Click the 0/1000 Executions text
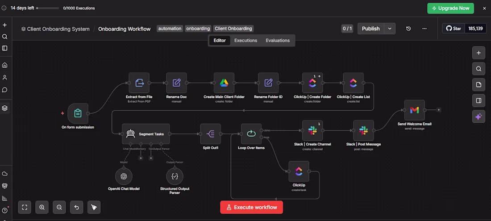The image size is (491, 221). coord(79,8)
